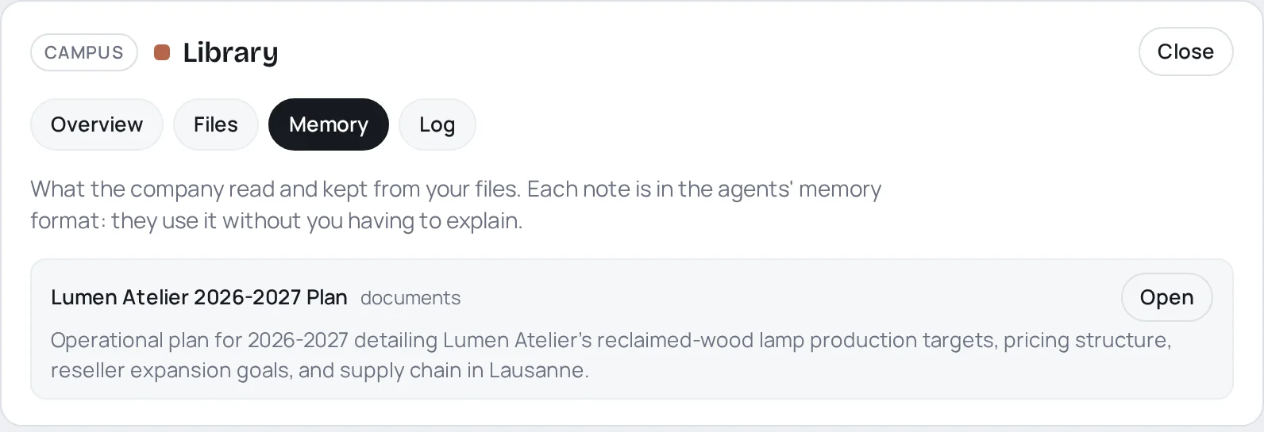1264x432 pixels.
Task: Click the Library heading
Action: [x=230, y=52]
